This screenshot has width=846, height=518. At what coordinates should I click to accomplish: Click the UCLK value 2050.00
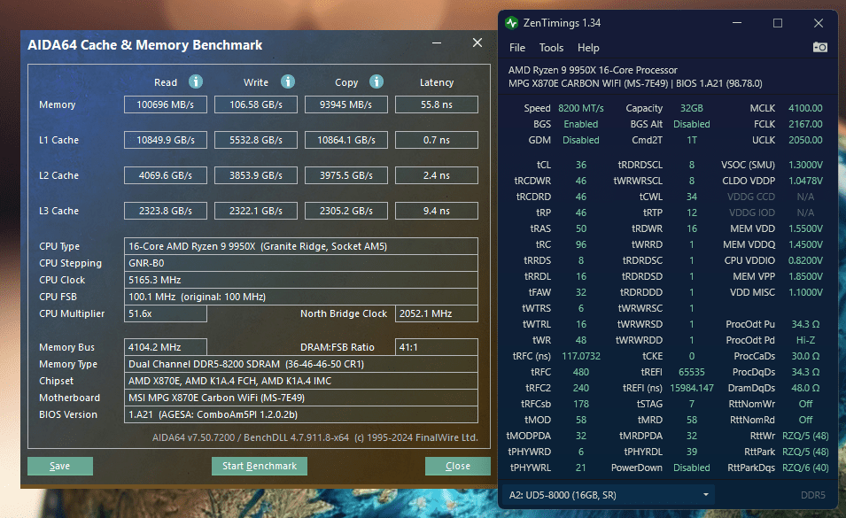(805, 140)
